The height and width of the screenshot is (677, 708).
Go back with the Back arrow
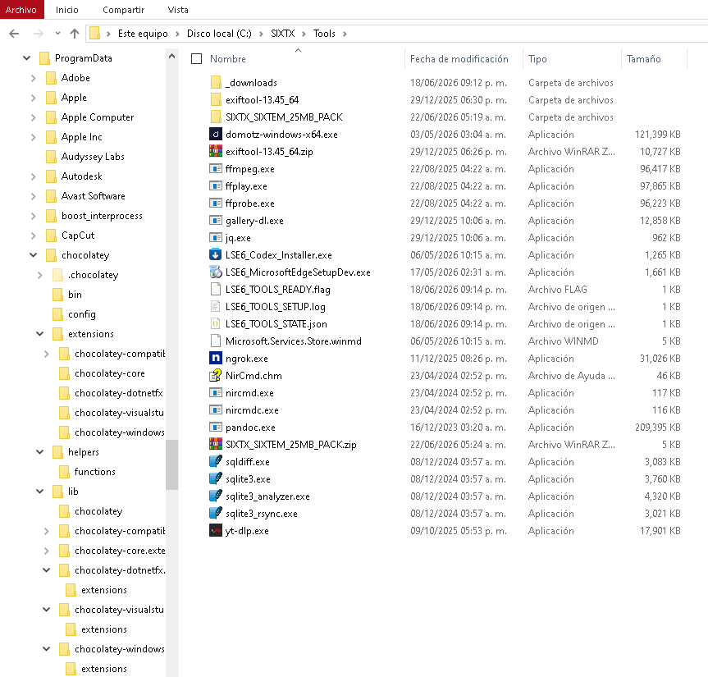[15, 34]
